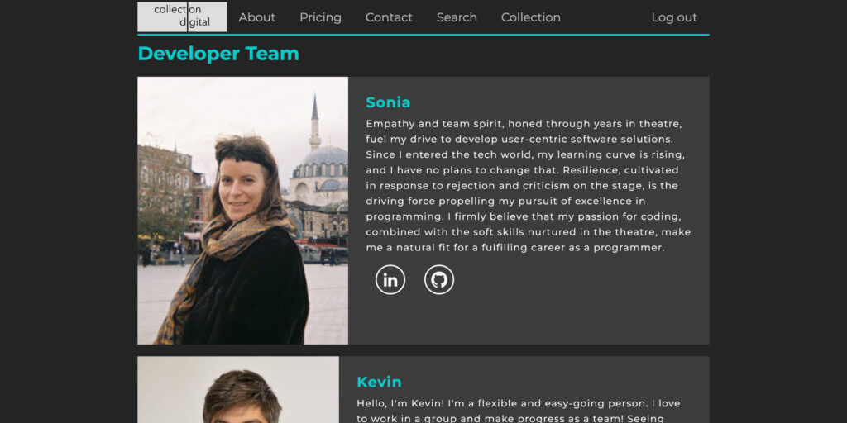Navigate to the Contact page
Screen dimensions: 847x423
(x=389, y=17)
